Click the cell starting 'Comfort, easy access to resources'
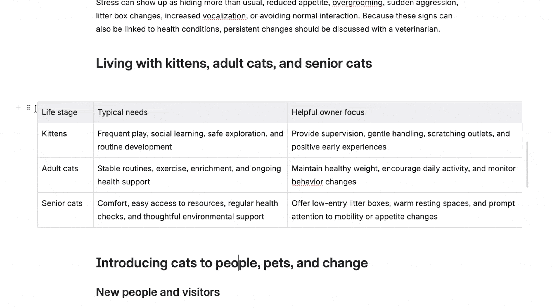The width and height of the screenshot is (559, 308). click(190, 210)
